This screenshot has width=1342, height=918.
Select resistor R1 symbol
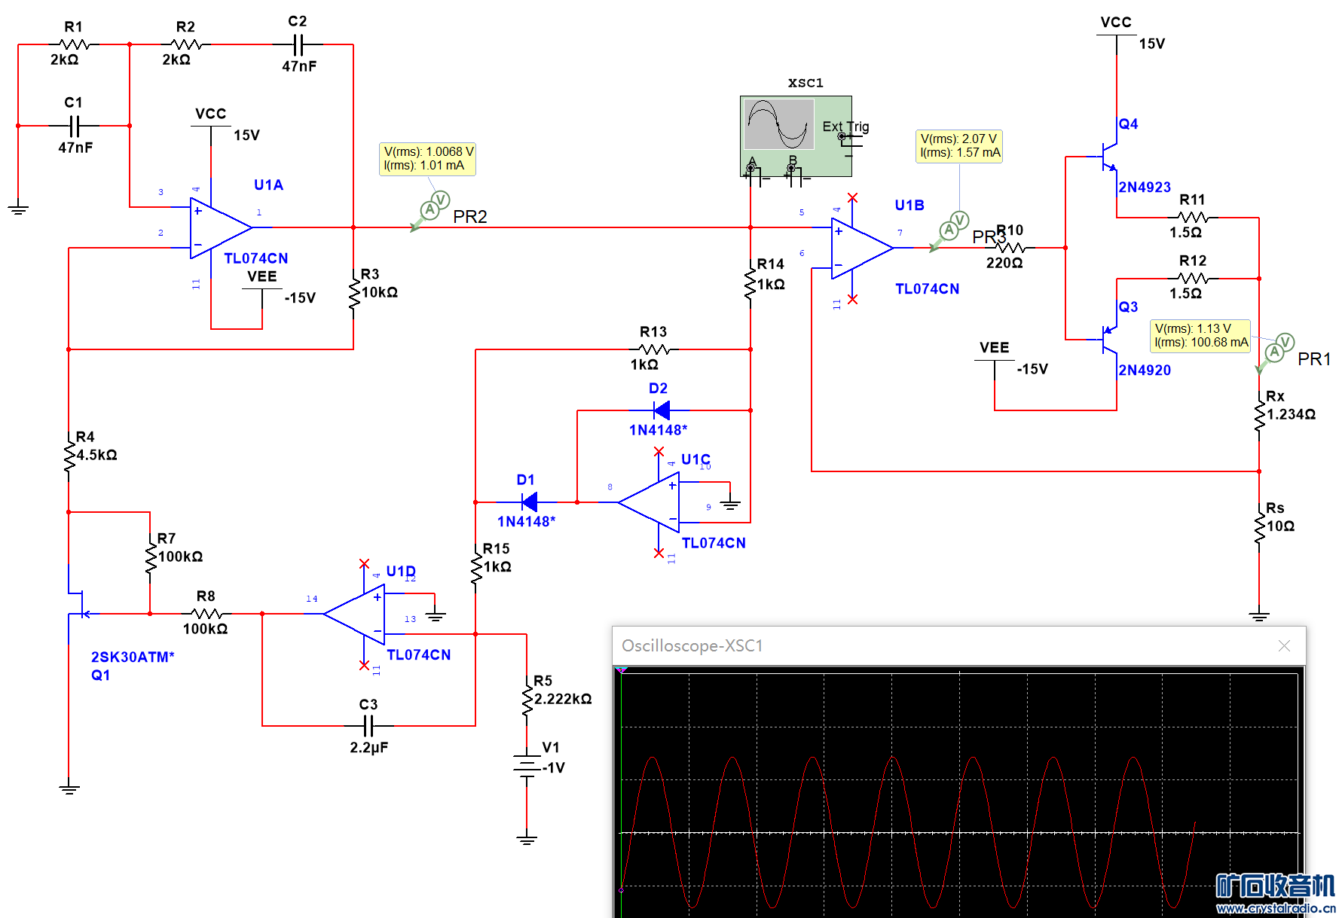[x=74, y=45]
